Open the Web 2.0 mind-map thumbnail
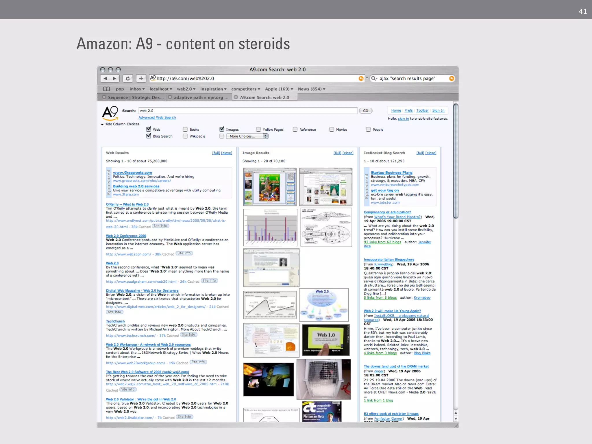 click(324, 305)
